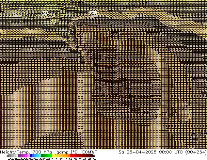Viewport: 207px width, 160px height.
Task: Click the 42 legend value
Action: coord(85,159)
